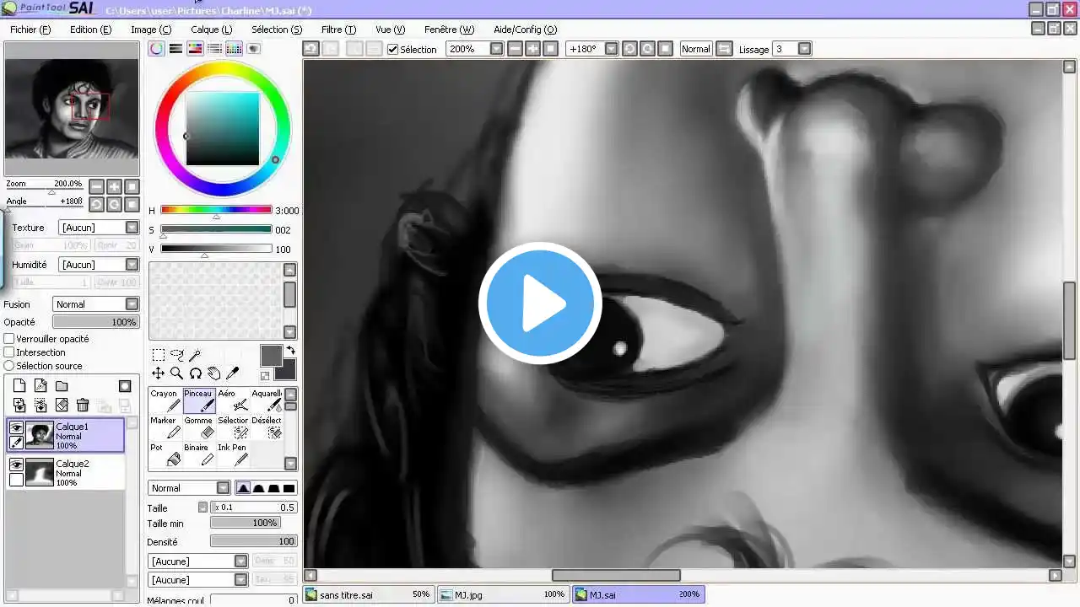Switch to sans titre.sai tab
1080x607 pixels.
coord(368,594)
